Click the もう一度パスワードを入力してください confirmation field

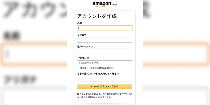pyautogui.click(x=104, y=78)
